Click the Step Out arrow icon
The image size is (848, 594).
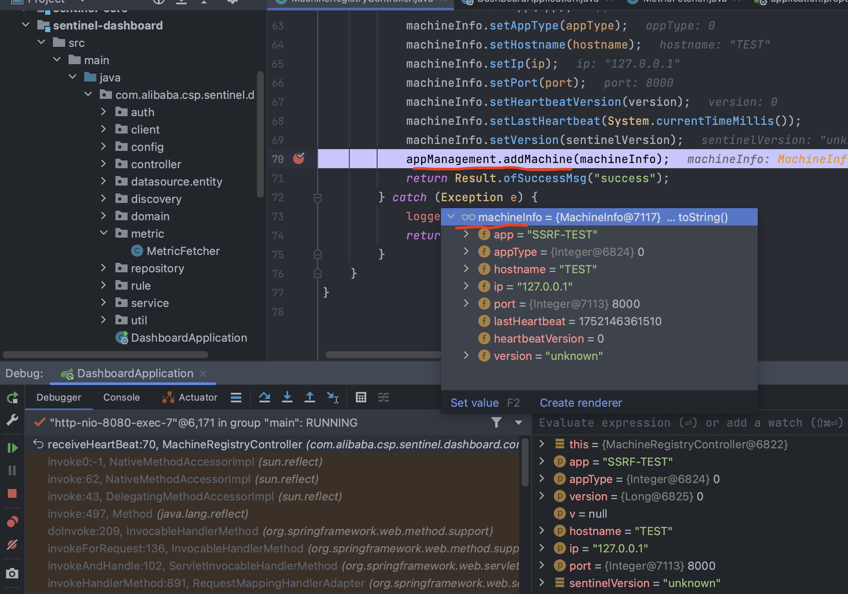(309, 397)
